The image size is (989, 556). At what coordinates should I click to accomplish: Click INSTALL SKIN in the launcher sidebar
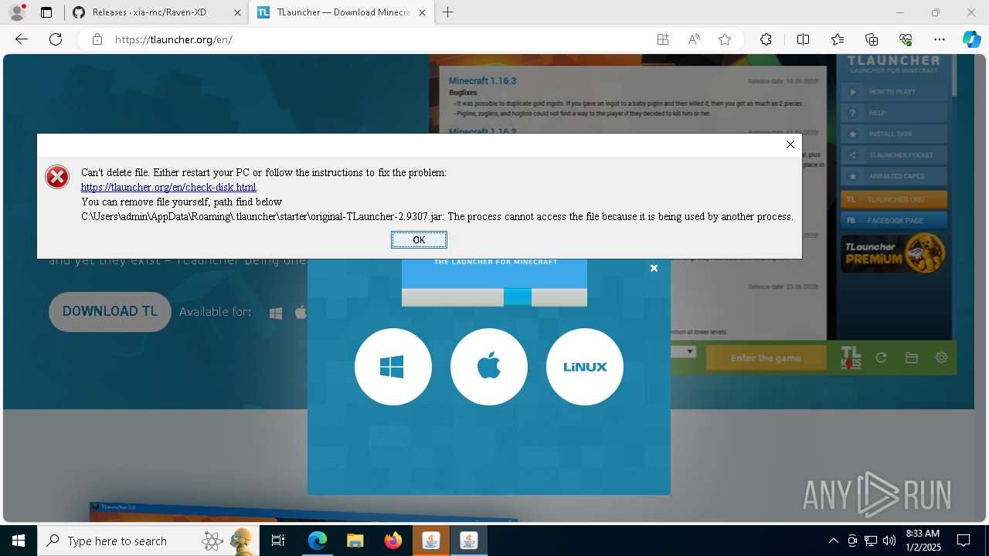pos(893,134)
